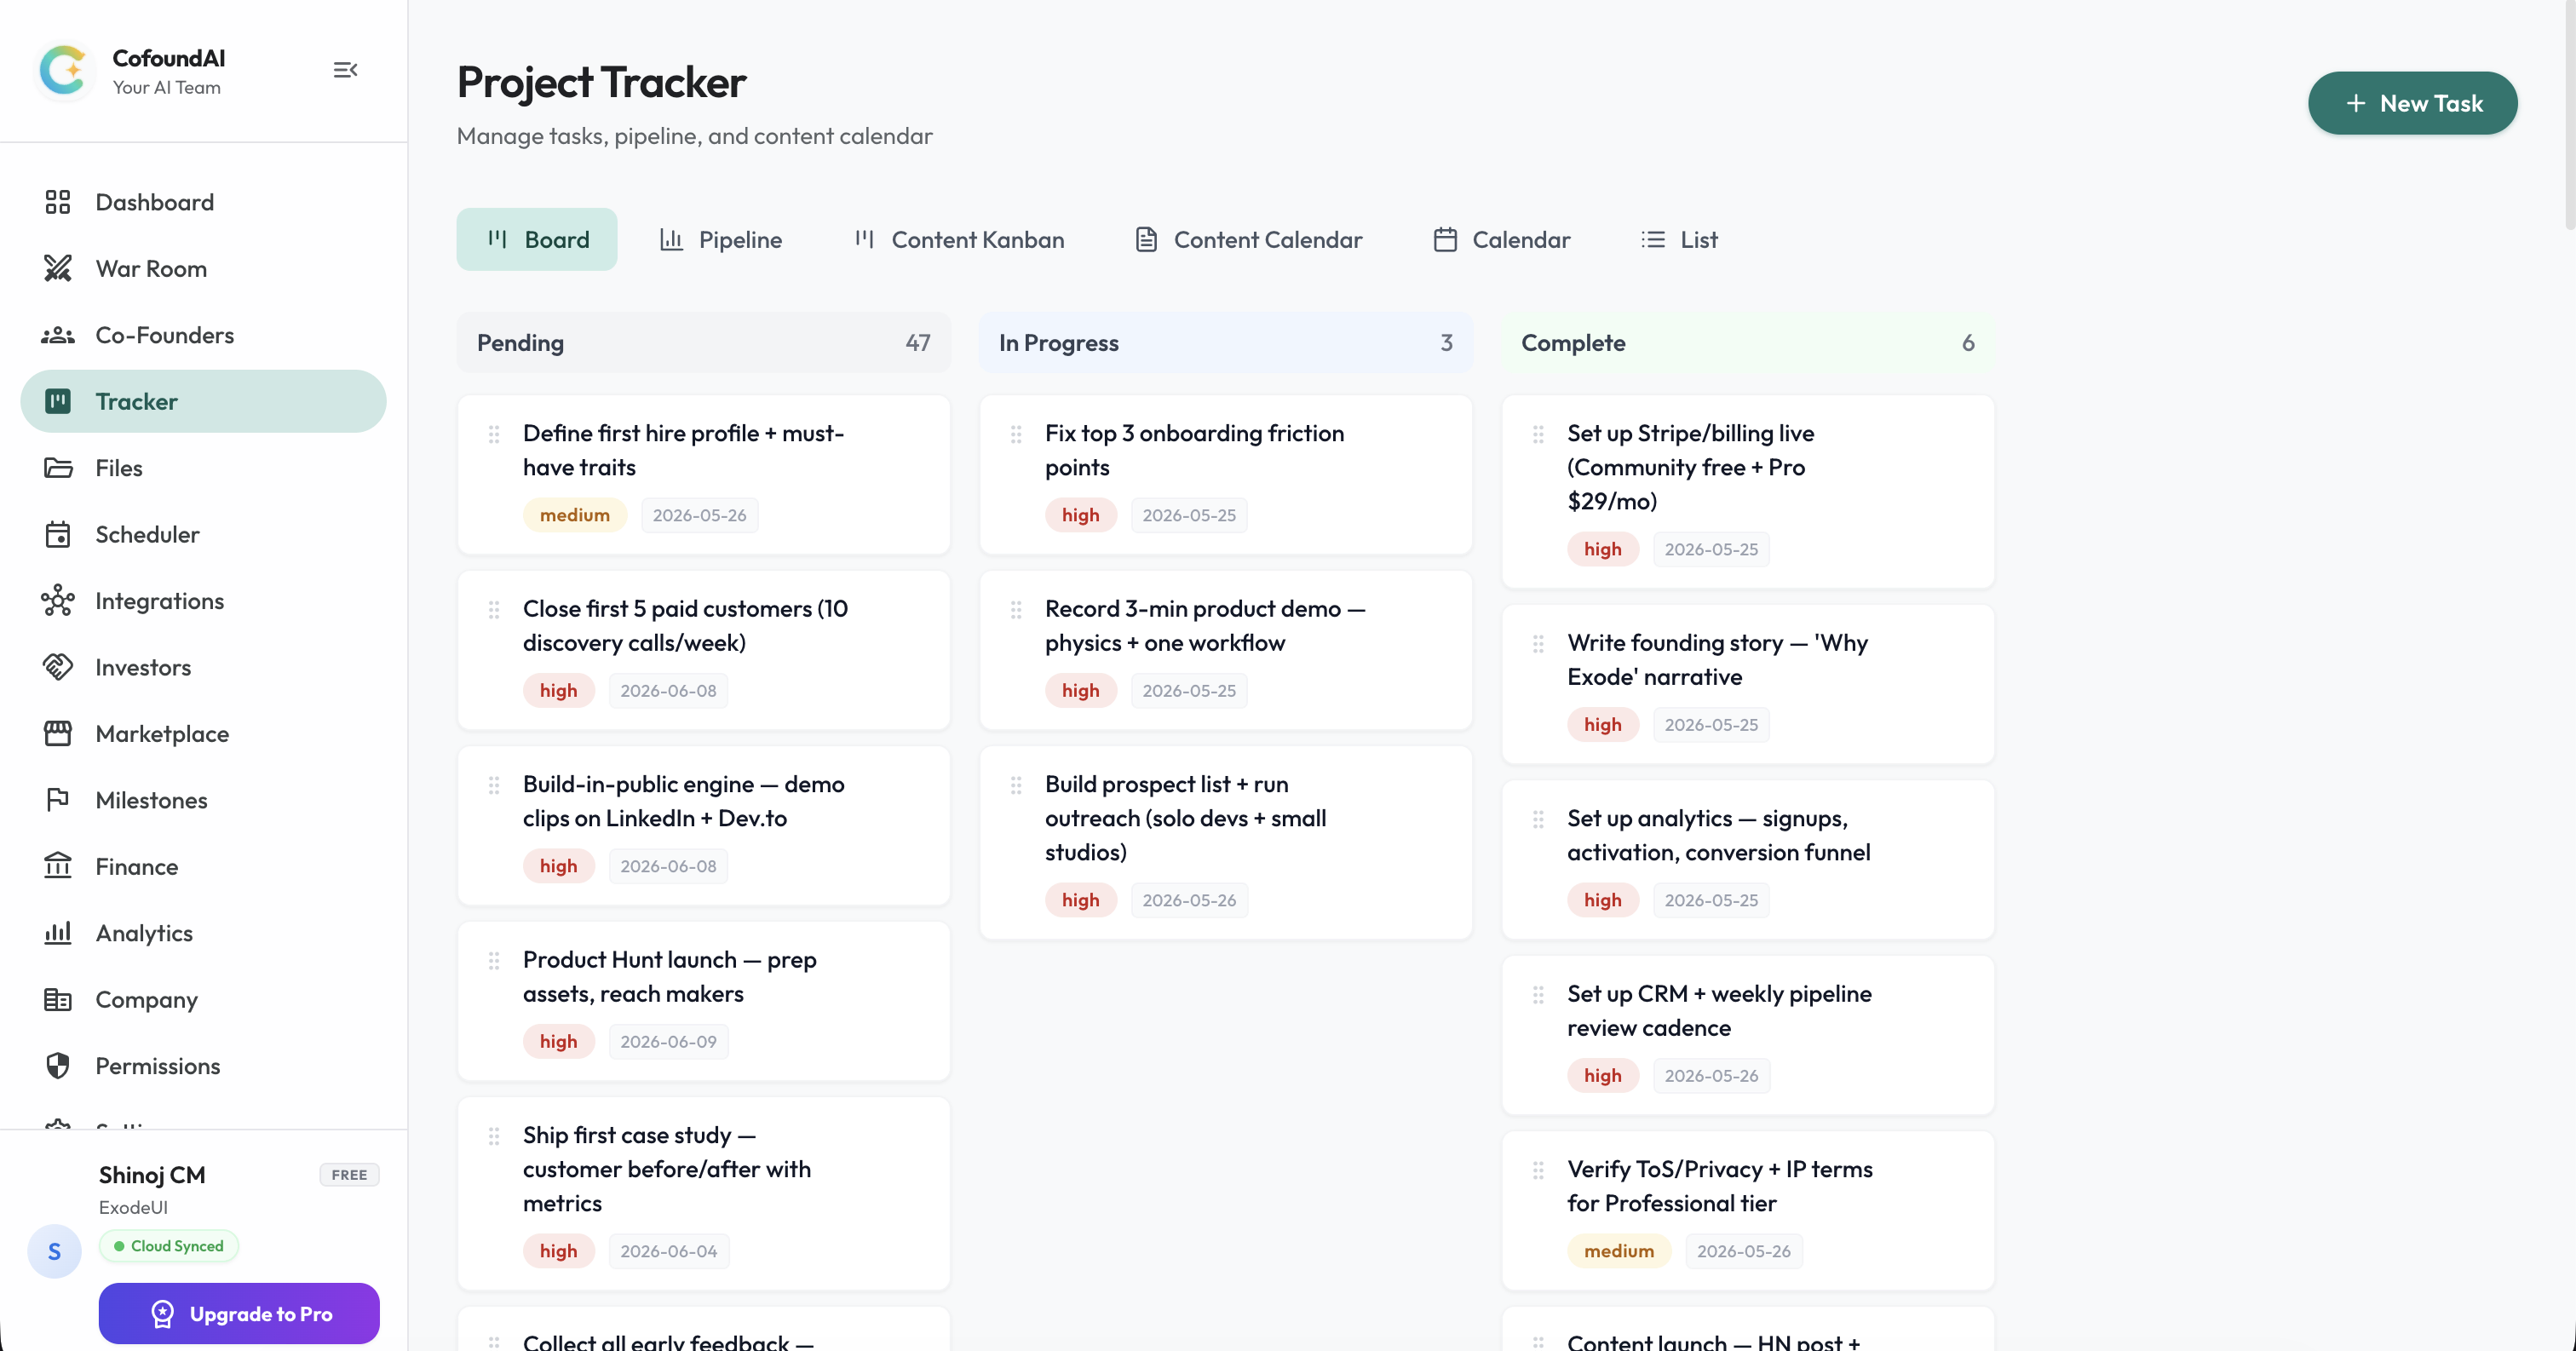Image resolution: width=2576 pixels, height=1351 pixels.
Task: Click the Finance bank icon
Action: 58,865
